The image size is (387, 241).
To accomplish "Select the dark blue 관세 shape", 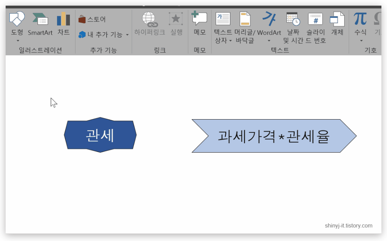I will [x=100, y=135].
